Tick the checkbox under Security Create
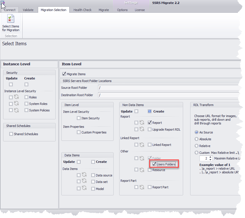Image resolution: width=245 pixels, height=218 pixels. (x=26, y=85)
